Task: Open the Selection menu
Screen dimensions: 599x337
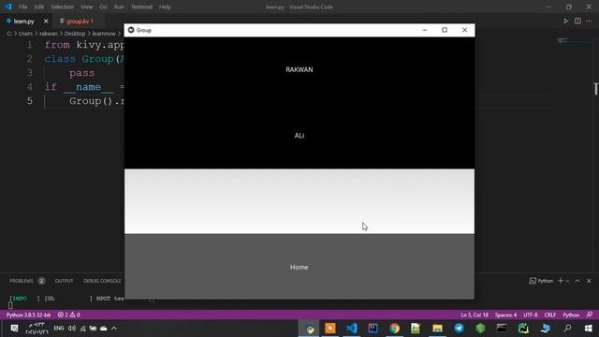Action: [63, 7]
